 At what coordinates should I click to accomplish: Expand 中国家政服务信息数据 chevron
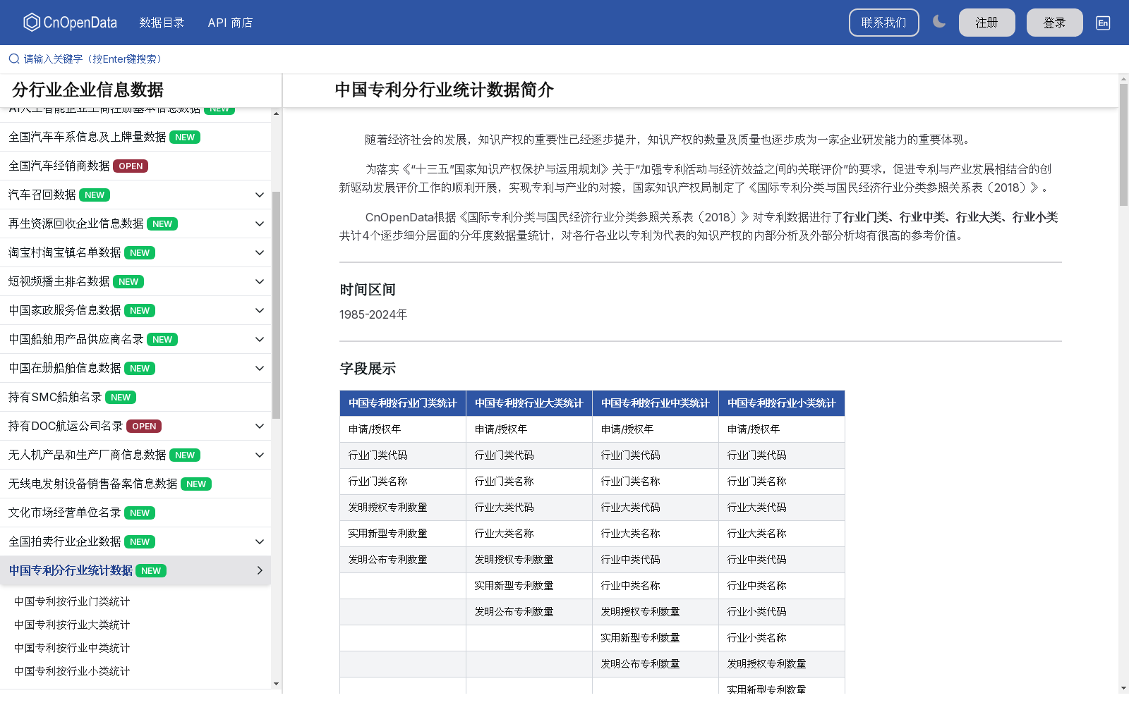tap(260, 310)
